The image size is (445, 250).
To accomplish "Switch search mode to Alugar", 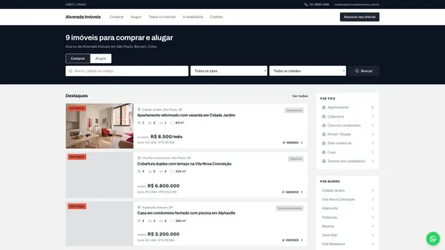I will [x=101, y=58].
